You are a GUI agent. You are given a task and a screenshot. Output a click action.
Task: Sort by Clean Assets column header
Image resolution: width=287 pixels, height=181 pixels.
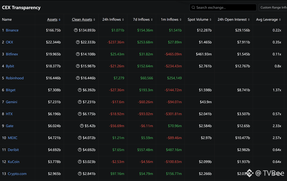(83, 20)
